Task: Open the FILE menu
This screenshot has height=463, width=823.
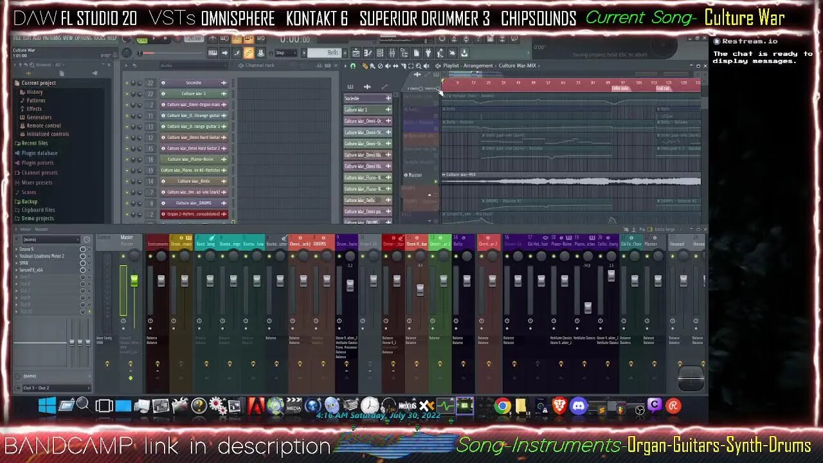Action: (x=17, y=38)
